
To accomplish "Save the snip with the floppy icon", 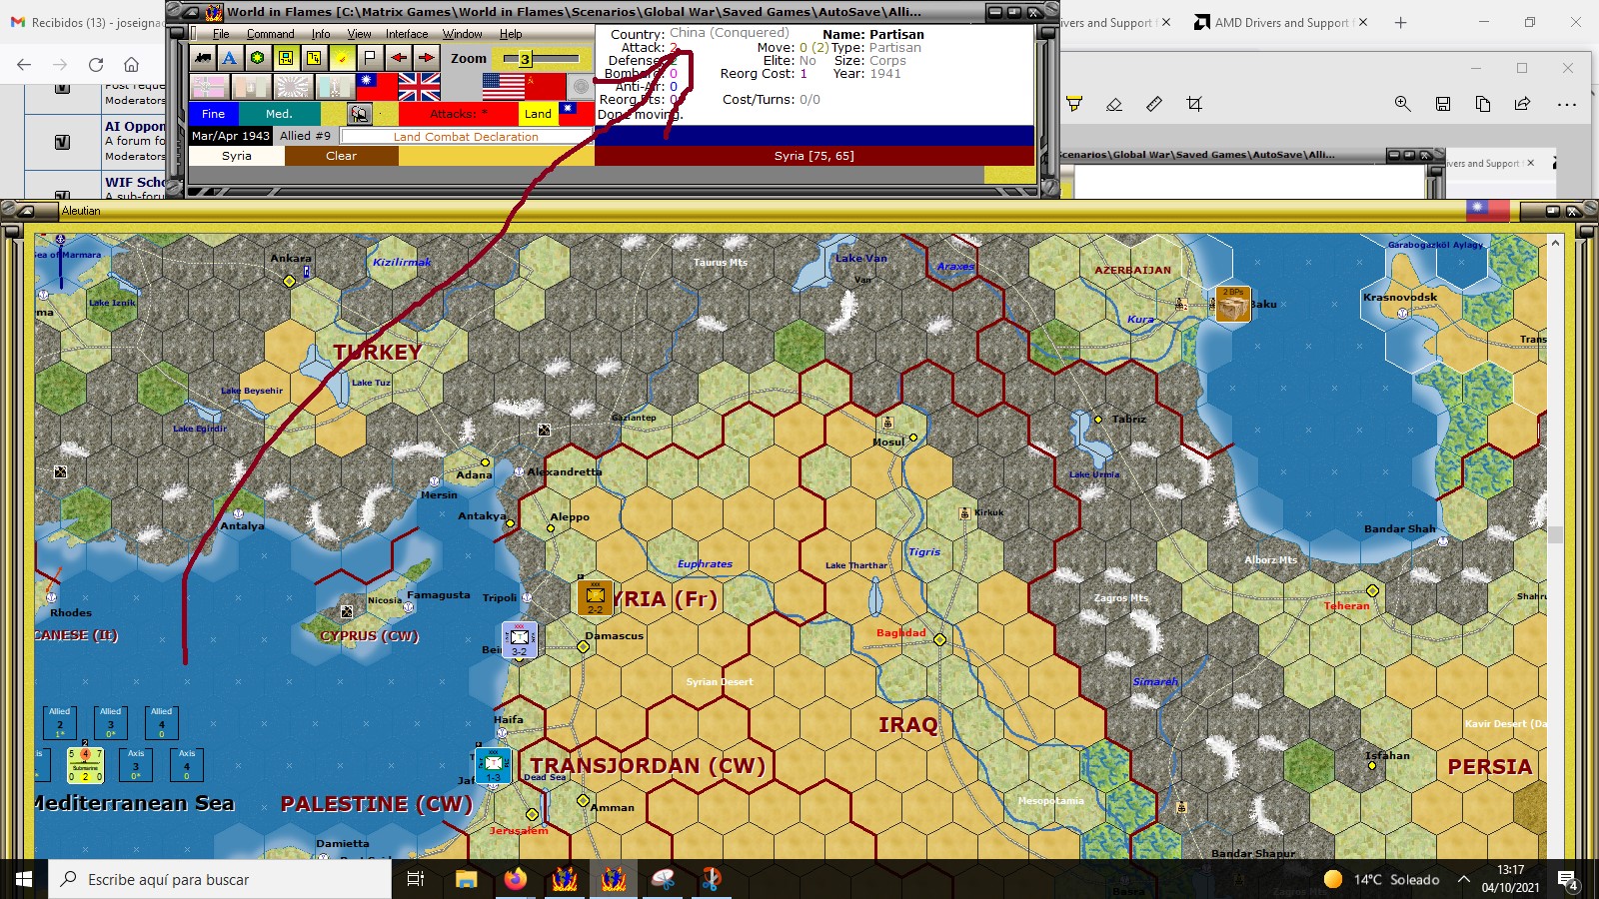I will click(x=1443, y=104).
